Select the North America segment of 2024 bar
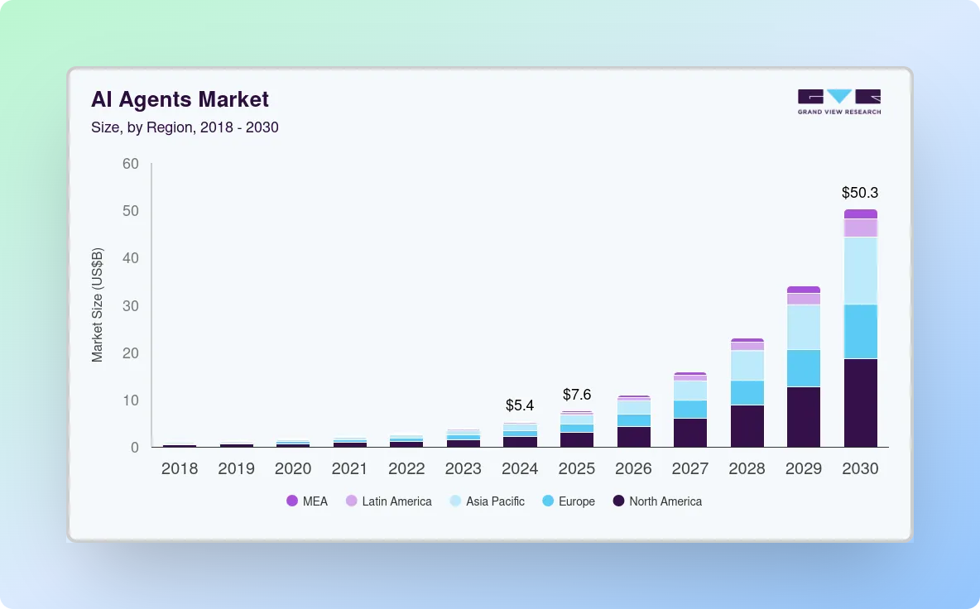 coord(520,442)
